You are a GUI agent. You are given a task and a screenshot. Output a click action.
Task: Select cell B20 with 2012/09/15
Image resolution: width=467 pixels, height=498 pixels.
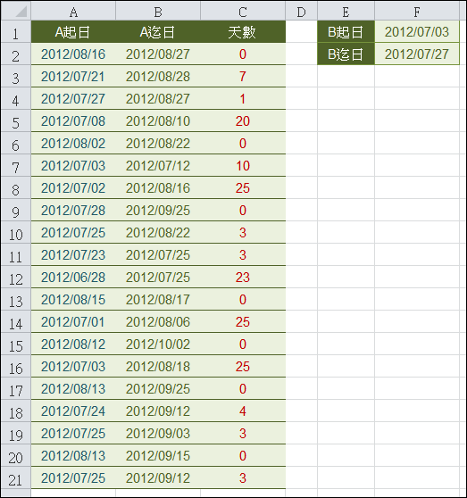tap(158, 456)
